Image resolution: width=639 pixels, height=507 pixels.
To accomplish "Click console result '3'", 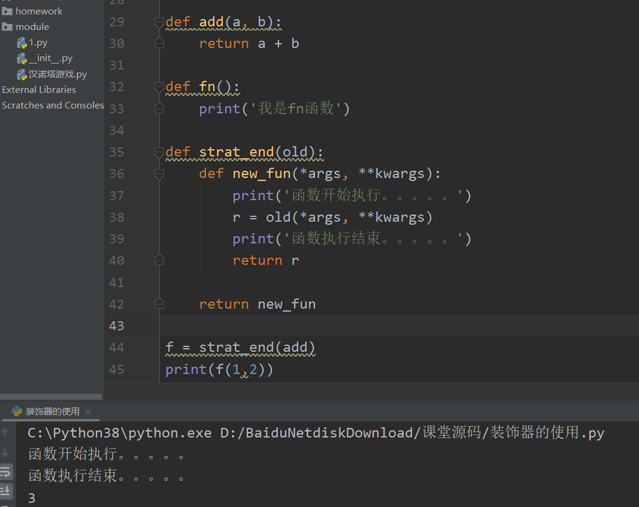I will pyautogui.click(x=32, y=498).
